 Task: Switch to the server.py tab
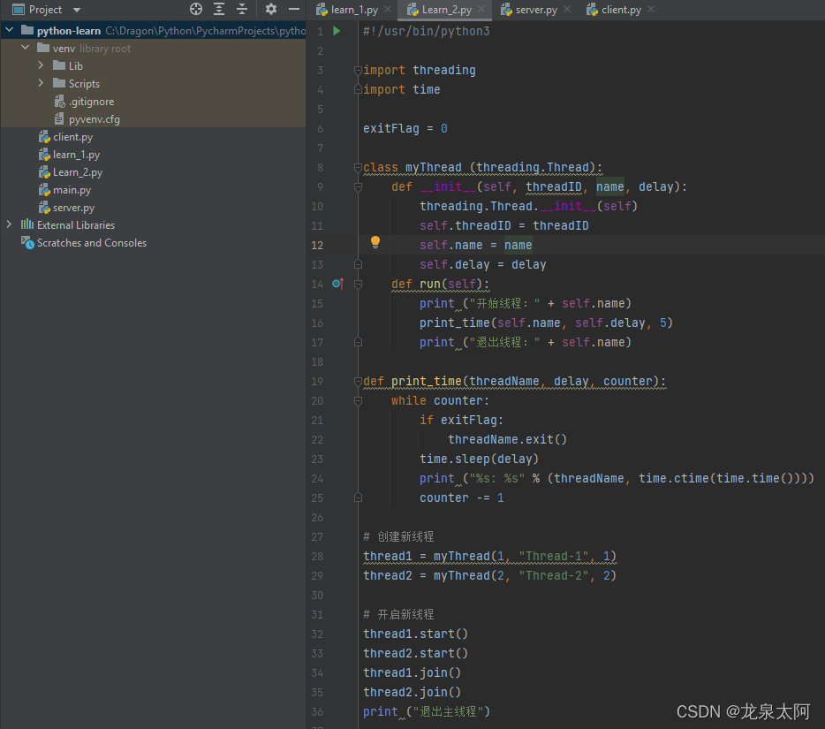(x=536, y=10)
